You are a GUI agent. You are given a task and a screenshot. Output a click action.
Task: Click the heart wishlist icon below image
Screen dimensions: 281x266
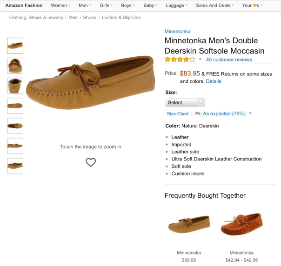[x=91, y=162]
